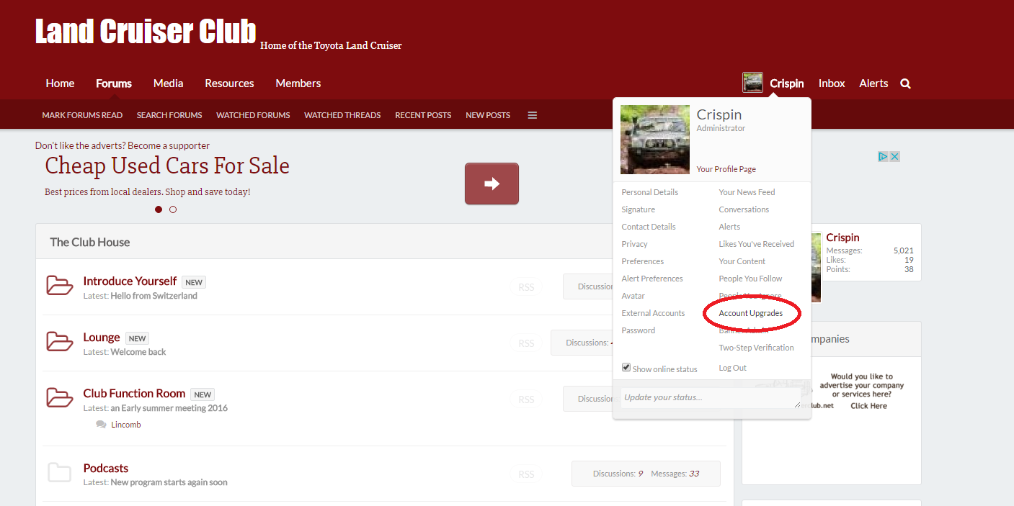The image size is (1014, 506).
Task: Open the Media tab
Action: pos(169,83)
